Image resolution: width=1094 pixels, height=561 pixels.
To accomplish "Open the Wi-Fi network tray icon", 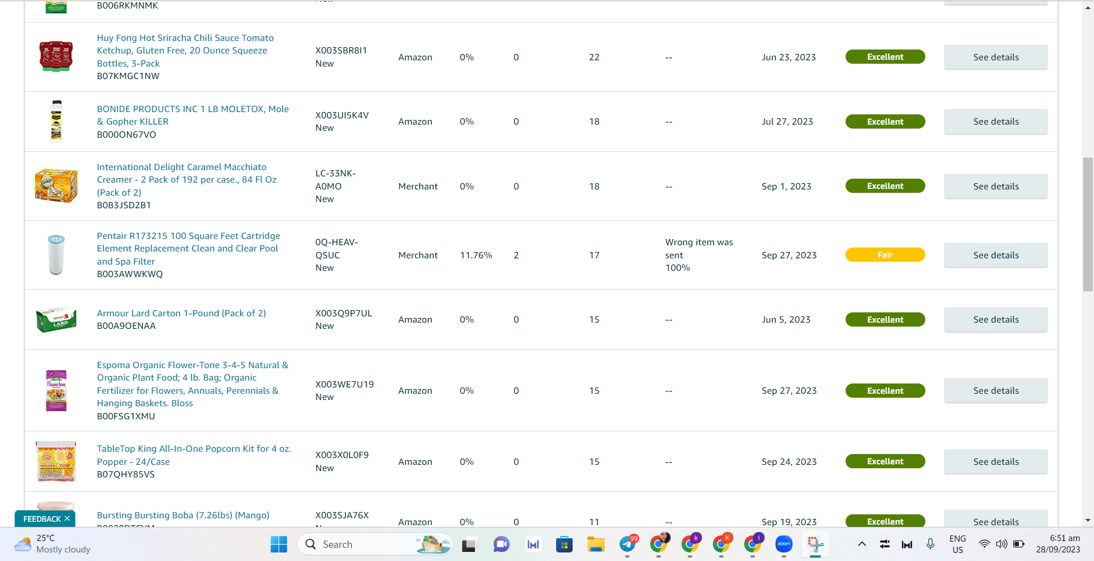I will click(984, 544).
